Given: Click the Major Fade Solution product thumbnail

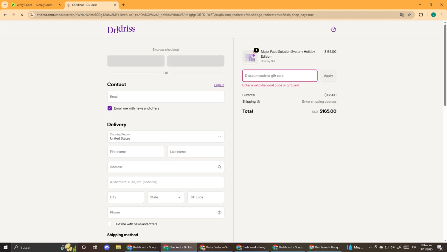Looking at the screenshot, I should [250, 56].
